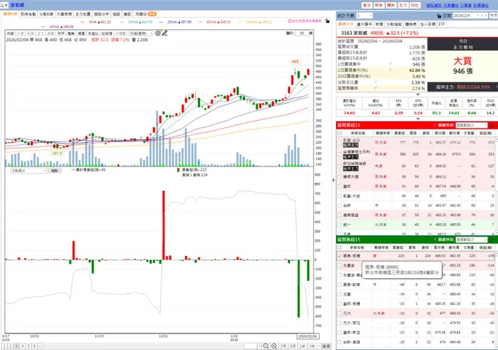Click the 大買 946張 indicator box
The height and width of the screenshot is (350, 498).
tap(463, 66)
